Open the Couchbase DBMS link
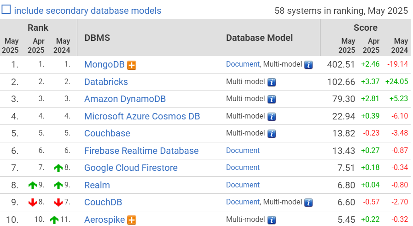413x226 pixels. [x=107, y=133]
